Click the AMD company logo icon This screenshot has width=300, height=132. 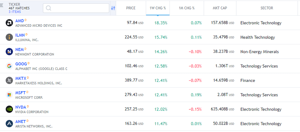9,23
